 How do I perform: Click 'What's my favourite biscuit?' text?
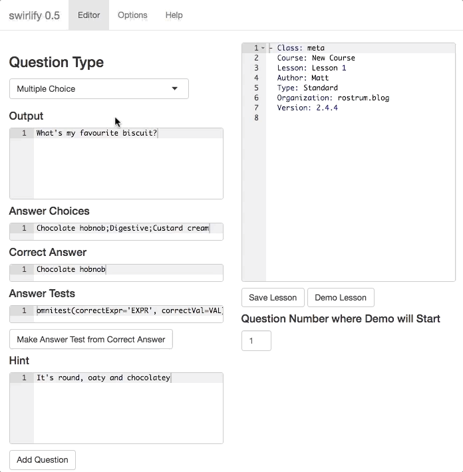(96, 133)
